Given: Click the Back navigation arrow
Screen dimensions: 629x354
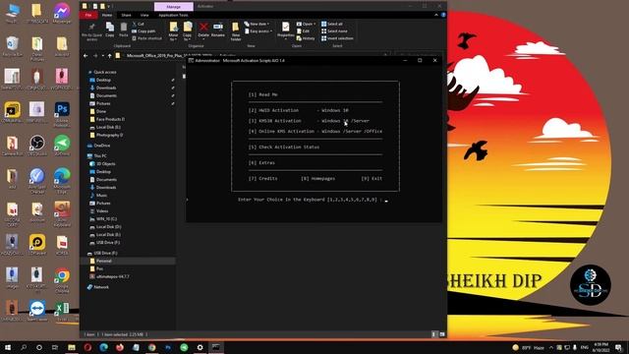Looking at the screenshot, I should 86,56.
